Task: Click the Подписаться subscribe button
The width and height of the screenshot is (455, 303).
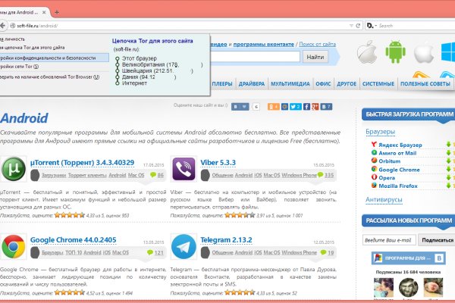Action: point(437,240)
